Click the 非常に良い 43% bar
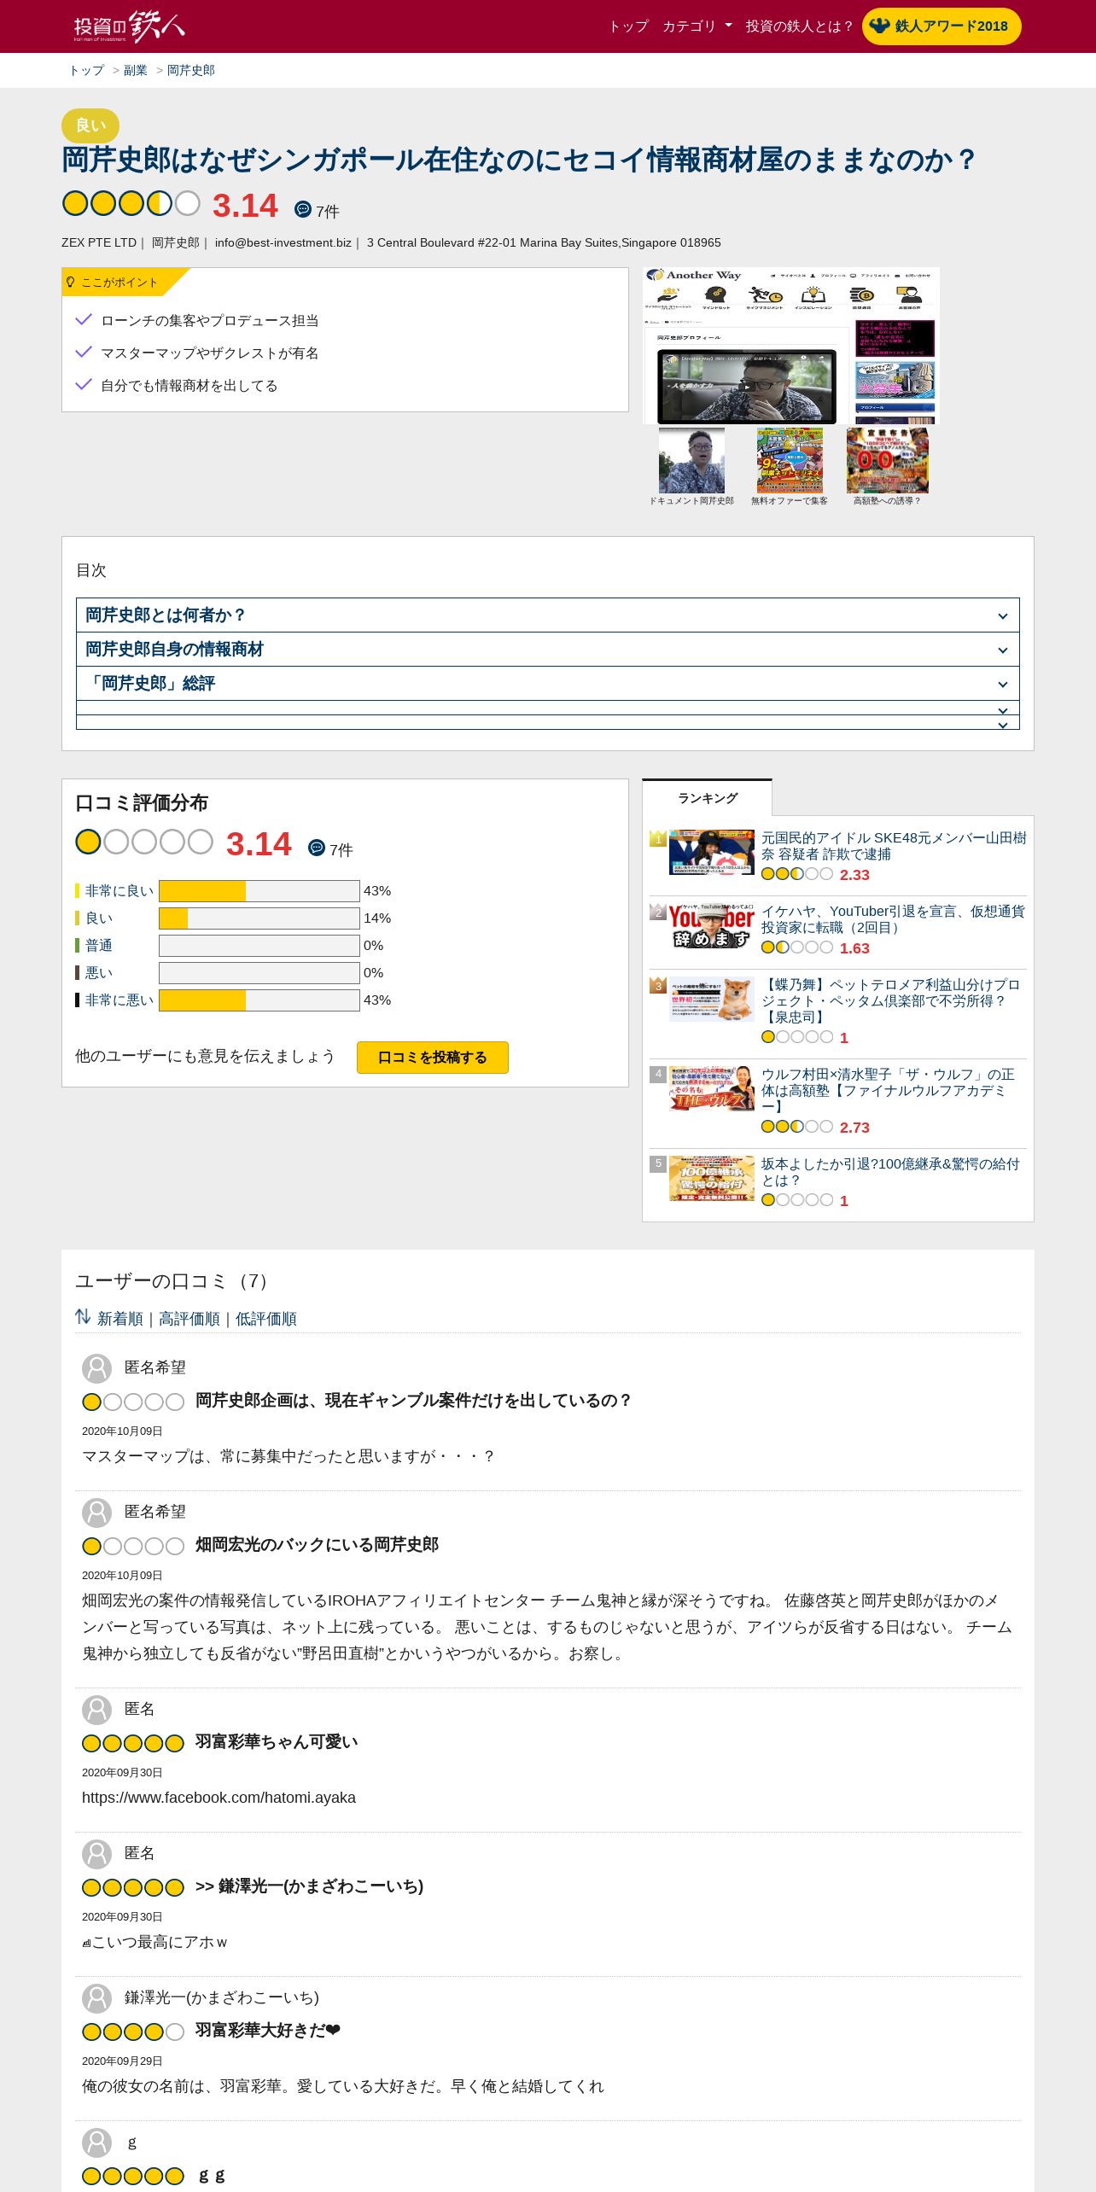 coord(259,891)
